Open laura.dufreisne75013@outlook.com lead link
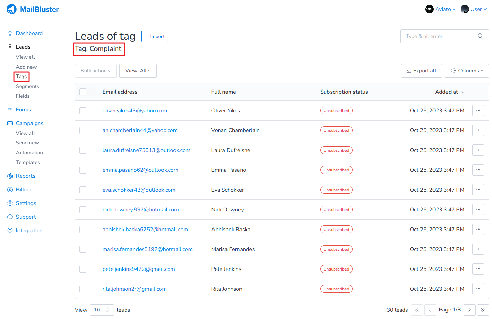This screenshot has width=492, height=319. coord(146,150)
